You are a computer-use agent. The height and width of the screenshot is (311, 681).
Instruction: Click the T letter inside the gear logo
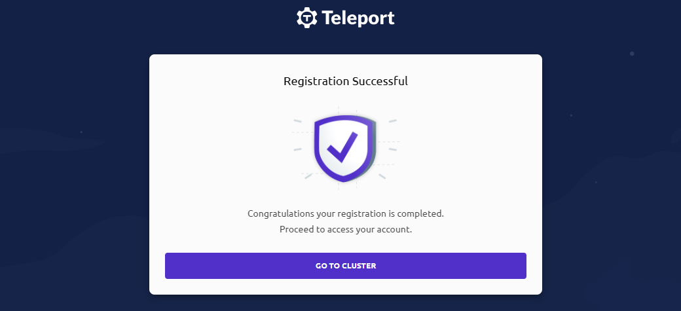pos(306,18)
